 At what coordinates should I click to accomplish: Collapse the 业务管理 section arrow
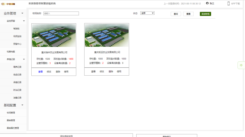click(22, 13)
